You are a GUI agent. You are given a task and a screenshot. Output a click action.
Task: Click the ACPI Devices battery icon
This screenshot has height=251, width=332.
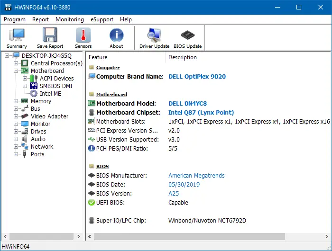click(34, 78)
